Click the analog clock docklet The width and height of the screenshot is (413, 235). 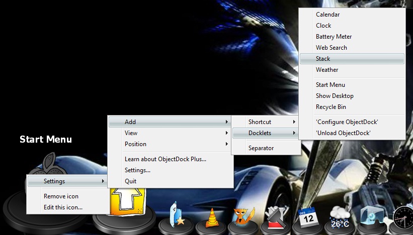click(x=403, y=218)
